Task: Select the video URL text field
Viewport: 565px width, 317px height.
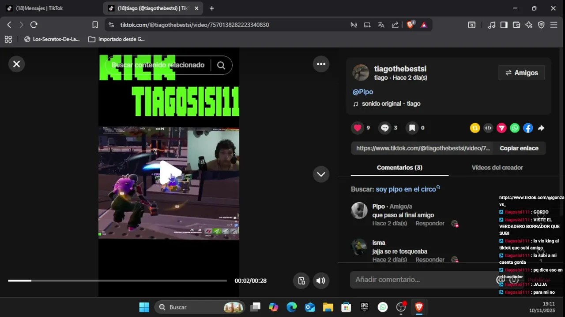Action: pyautogui.click(x=423, y=148)
